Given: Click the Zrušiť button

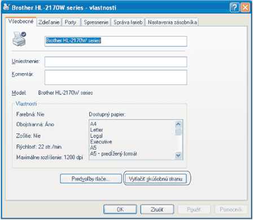Looking at the screenshot, I should coord(157,209).
